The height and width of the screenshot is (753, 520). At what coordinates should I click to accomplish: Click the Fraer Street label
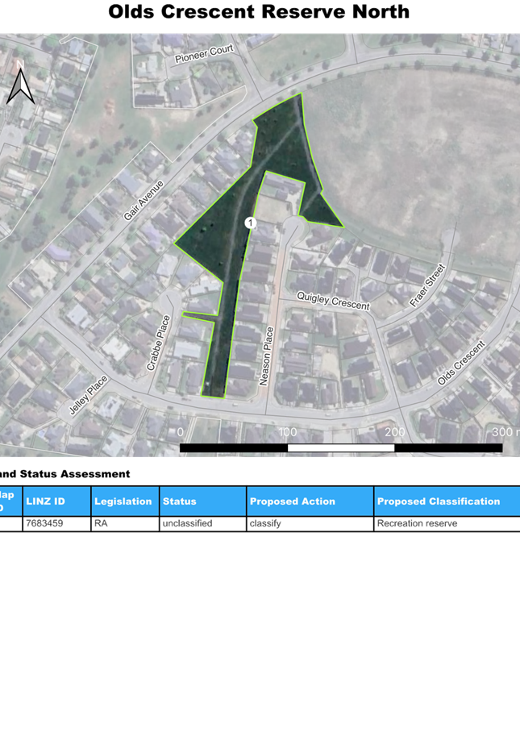[x=427, y=285]
